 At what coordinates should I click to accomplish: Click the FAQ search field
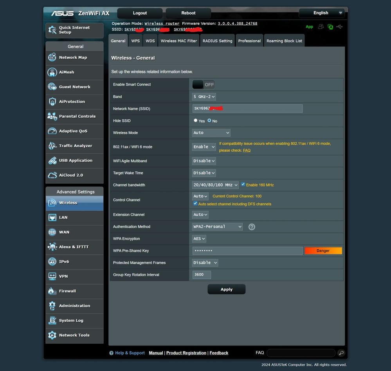pyautogui.click(x=301, y=353)
